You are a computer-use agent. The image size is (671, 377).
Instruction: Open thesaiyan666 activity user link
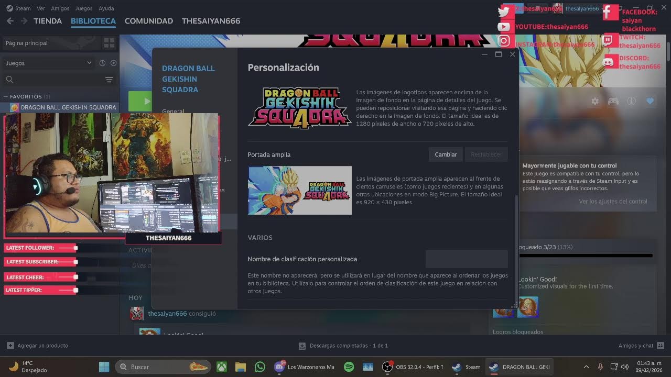click(167, 314)
